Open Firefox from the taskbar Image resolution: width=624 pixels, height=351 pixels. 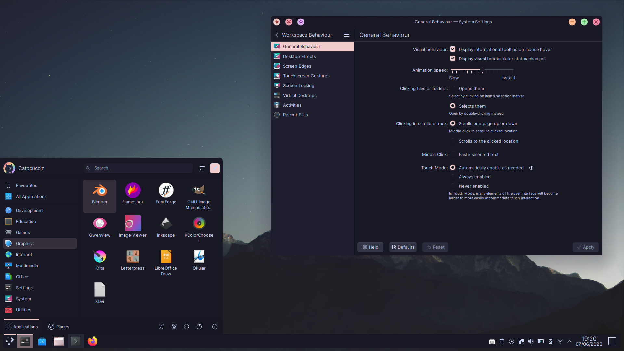[93, 341]
